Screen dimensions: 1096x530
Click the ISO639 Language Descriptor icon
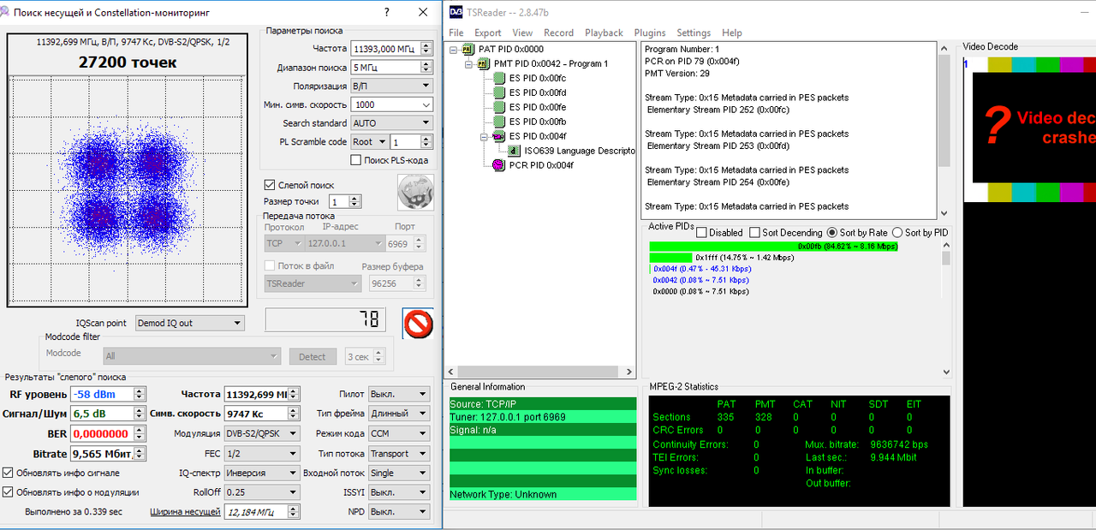pos(515,151)
